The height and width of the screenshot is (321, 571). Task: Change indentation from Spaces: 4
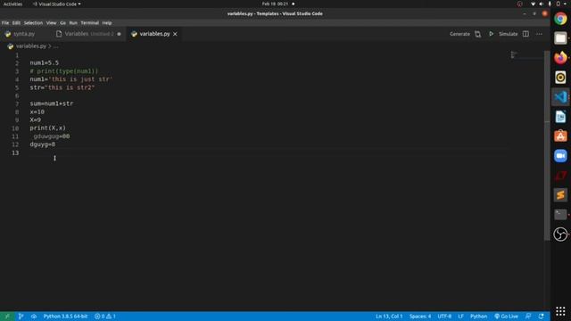coord(420,317)
